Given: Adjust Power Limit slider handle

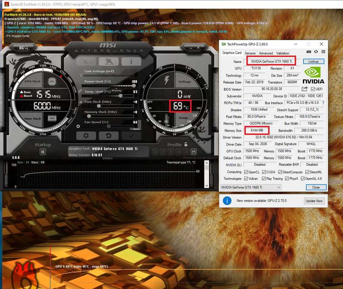Looking at the screenshot, I should (134, 86).
